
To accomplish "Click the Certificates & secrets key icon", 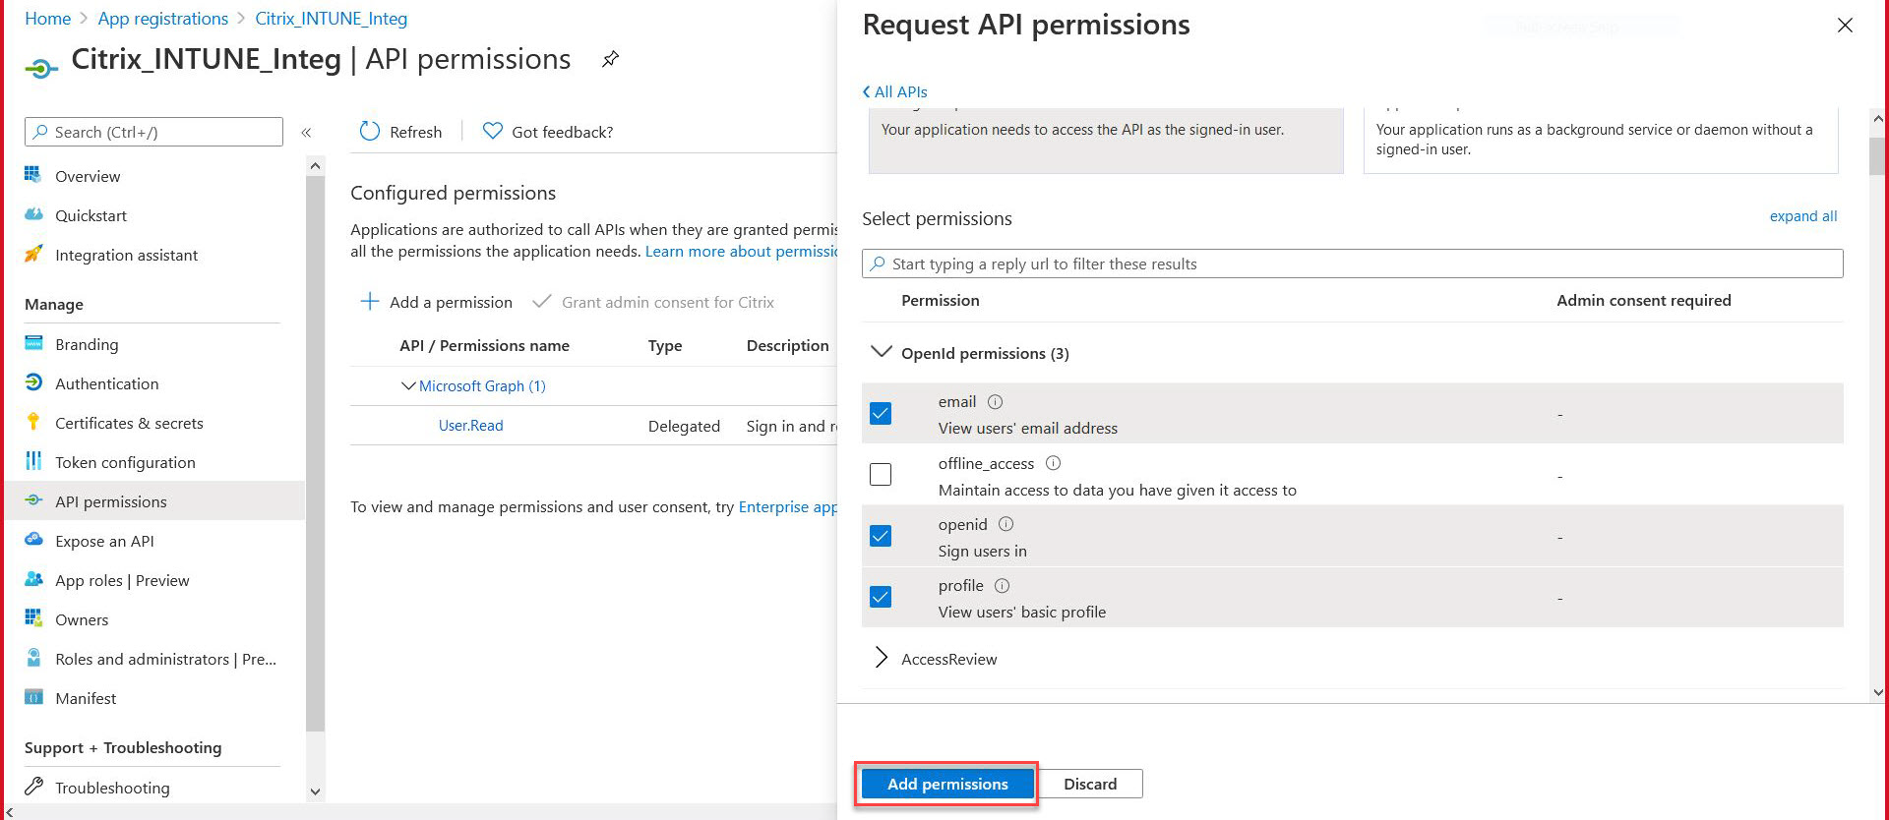I will (x=33, y=422).
